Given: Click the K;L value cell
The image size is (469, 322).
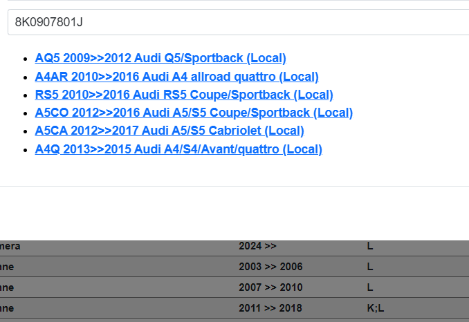Looking at the screenshot, I should 375,307.
